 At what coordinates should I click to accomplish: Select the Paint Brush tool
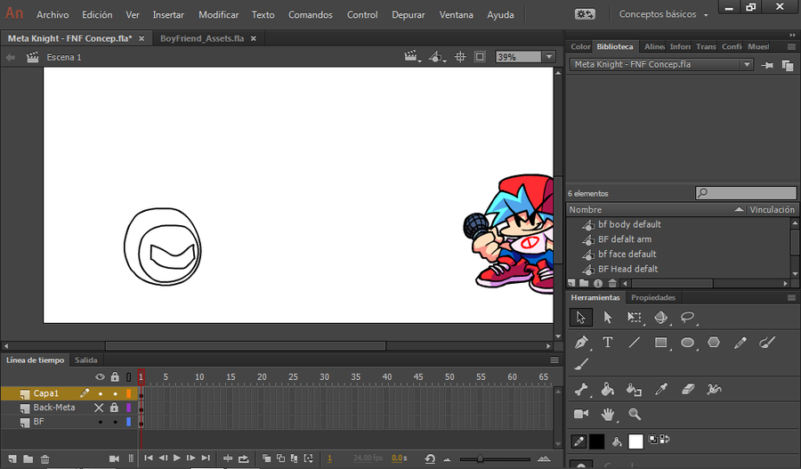click(x=767, y=343)
